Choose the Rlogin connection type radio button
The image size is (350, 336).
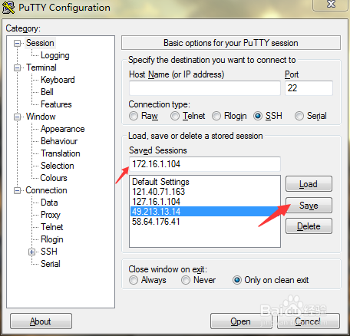point(216,116)
